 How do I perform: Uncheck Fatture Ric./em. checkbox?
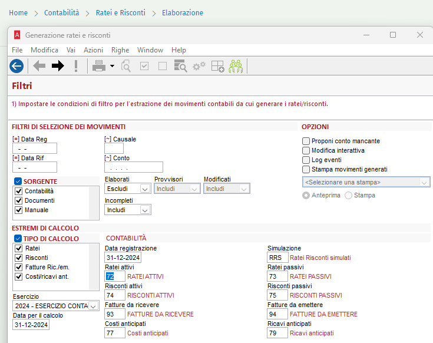tap(18, 267)
